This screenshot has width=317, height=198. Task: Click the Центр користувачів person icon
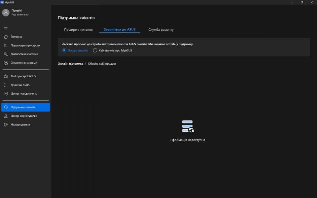6,116
